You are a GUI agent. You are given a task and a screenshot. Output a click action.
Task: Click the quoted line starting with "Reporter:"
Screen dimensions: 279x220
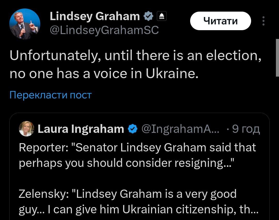point(137,148)
